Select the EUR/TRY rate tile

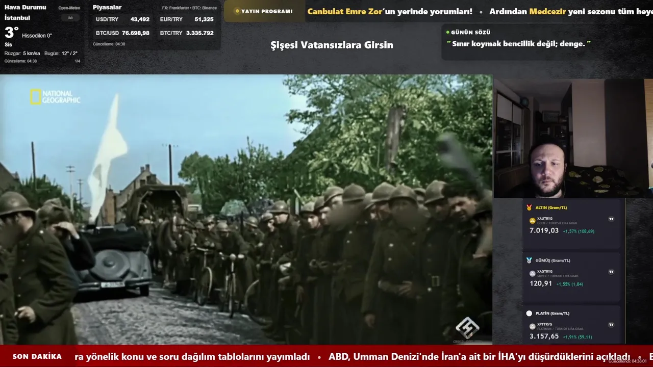click(187, 19)
